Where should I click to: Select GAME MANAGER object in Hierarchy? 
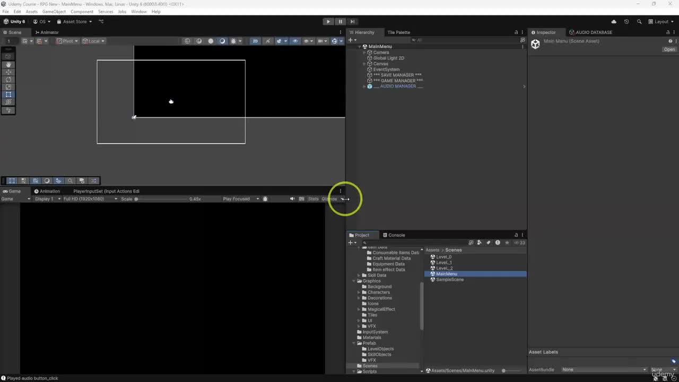pyautogui.click(x=398, y=81)
